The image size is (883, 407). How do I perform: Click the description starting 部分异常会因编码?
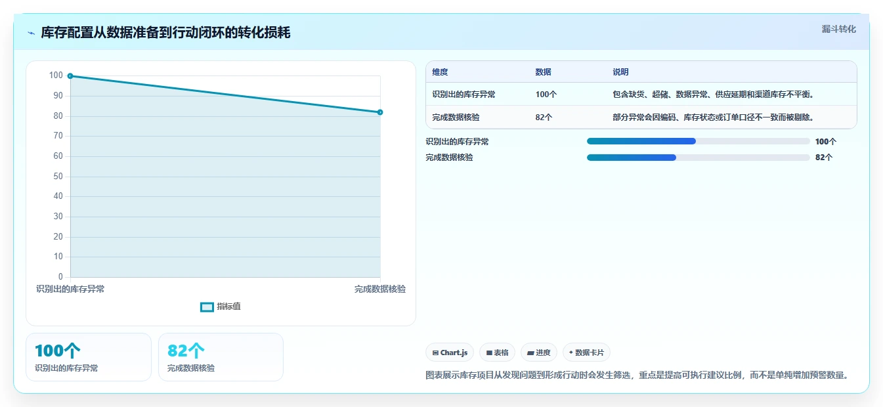tap(713, 118)
